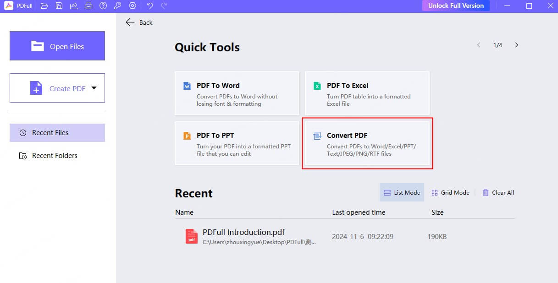This screenshot has height=283, width=558.
Task: Click the previous page chevron
Action: click(x=478, y=45)
